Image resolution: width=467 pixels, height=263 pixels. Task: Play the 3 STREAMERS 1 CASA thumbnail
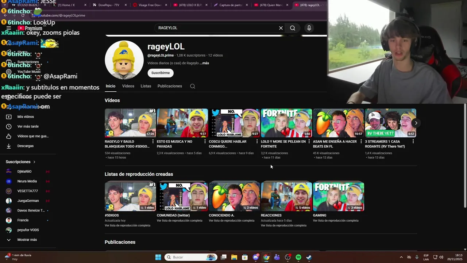[x=390, y=123]
